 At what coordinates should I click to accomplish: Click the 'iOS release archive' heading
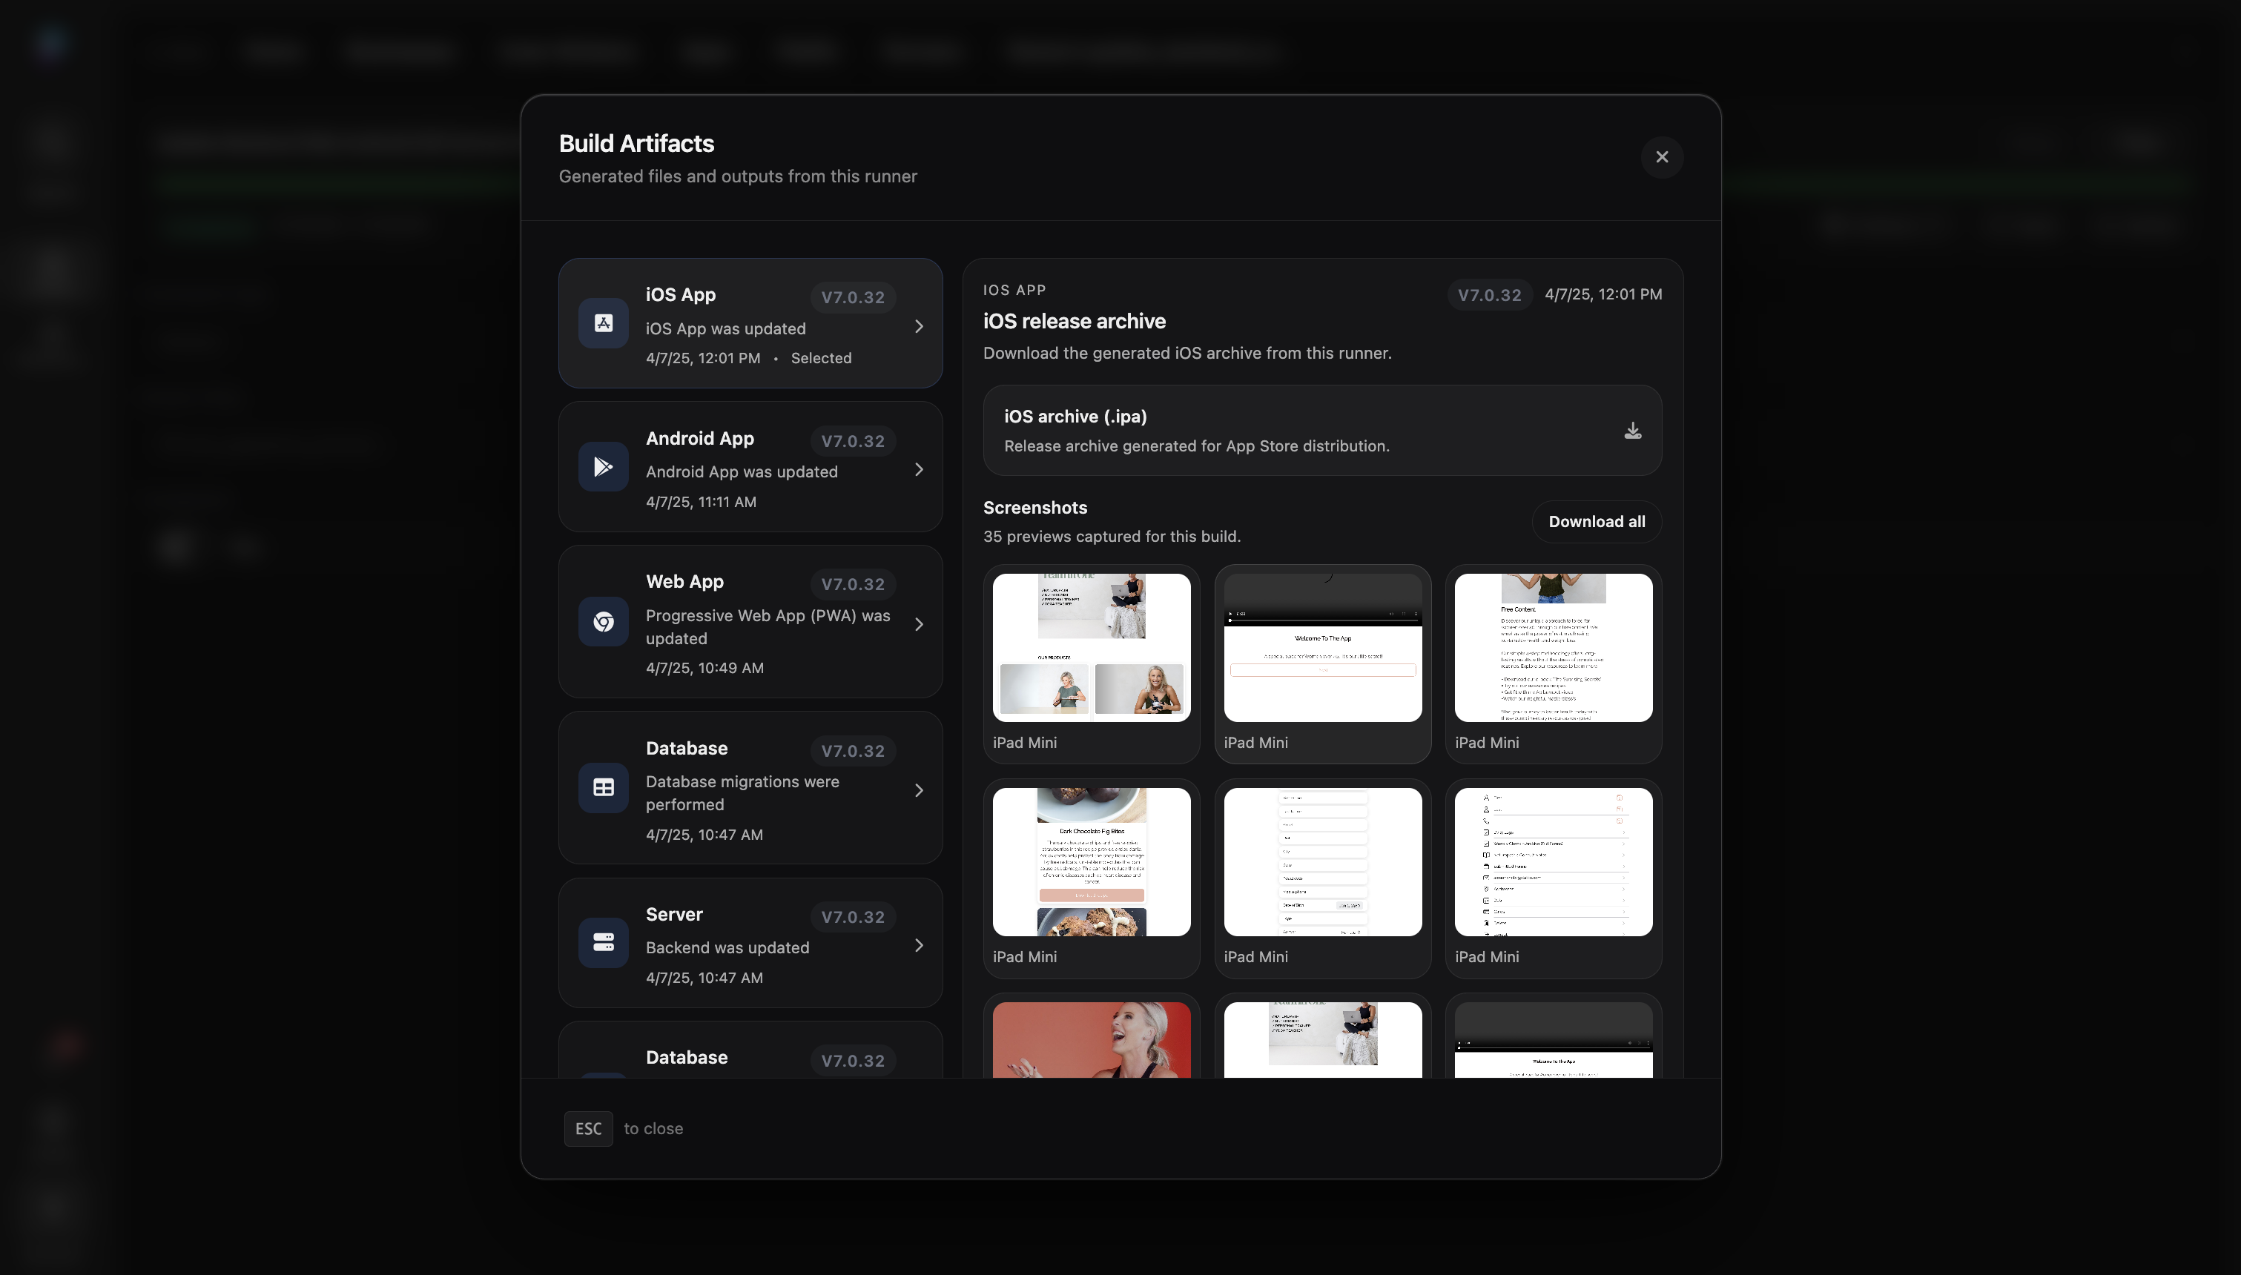[1074, 322]
